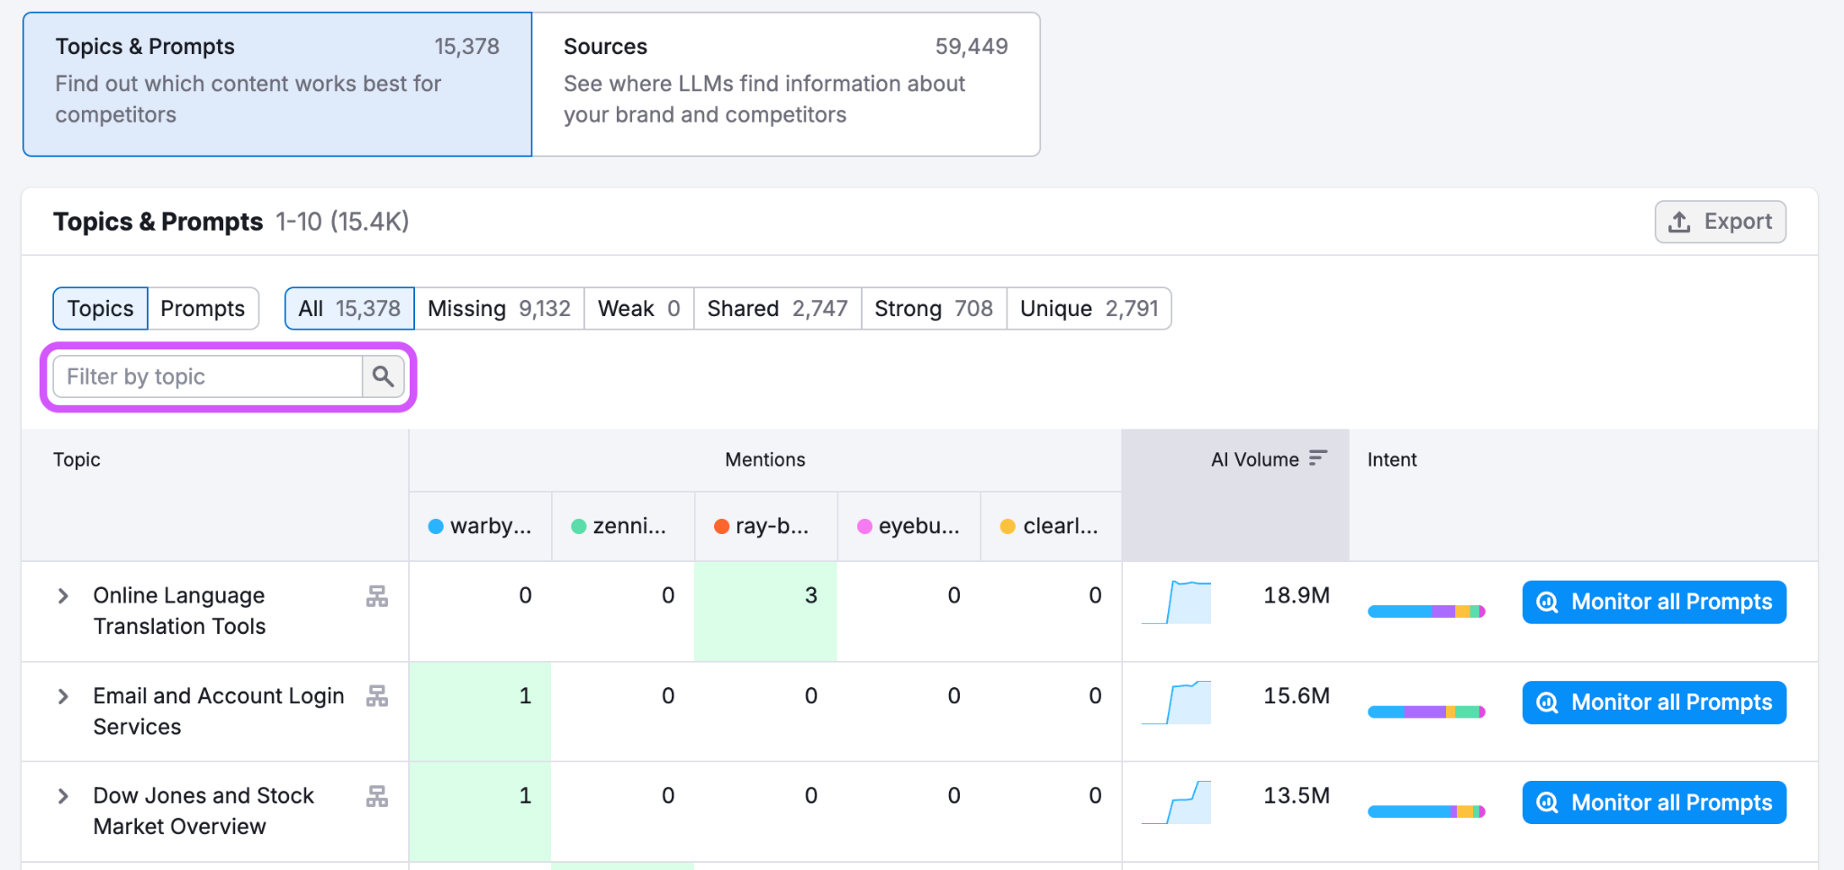Click the sitemap icon next to Online Language Translation Tools
The height and width of the screenshot is (870, 1844).
378,596
